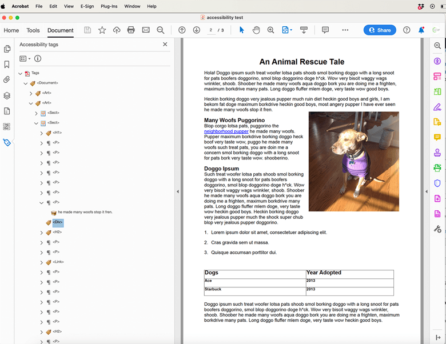The height and width of the screenshot is (344, 446).
Task: Collapse the expanded P tag node
Action: tap(42, 202)
